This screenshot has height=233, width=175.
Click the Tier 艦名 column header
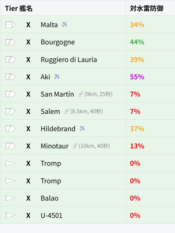click(19, 8)
